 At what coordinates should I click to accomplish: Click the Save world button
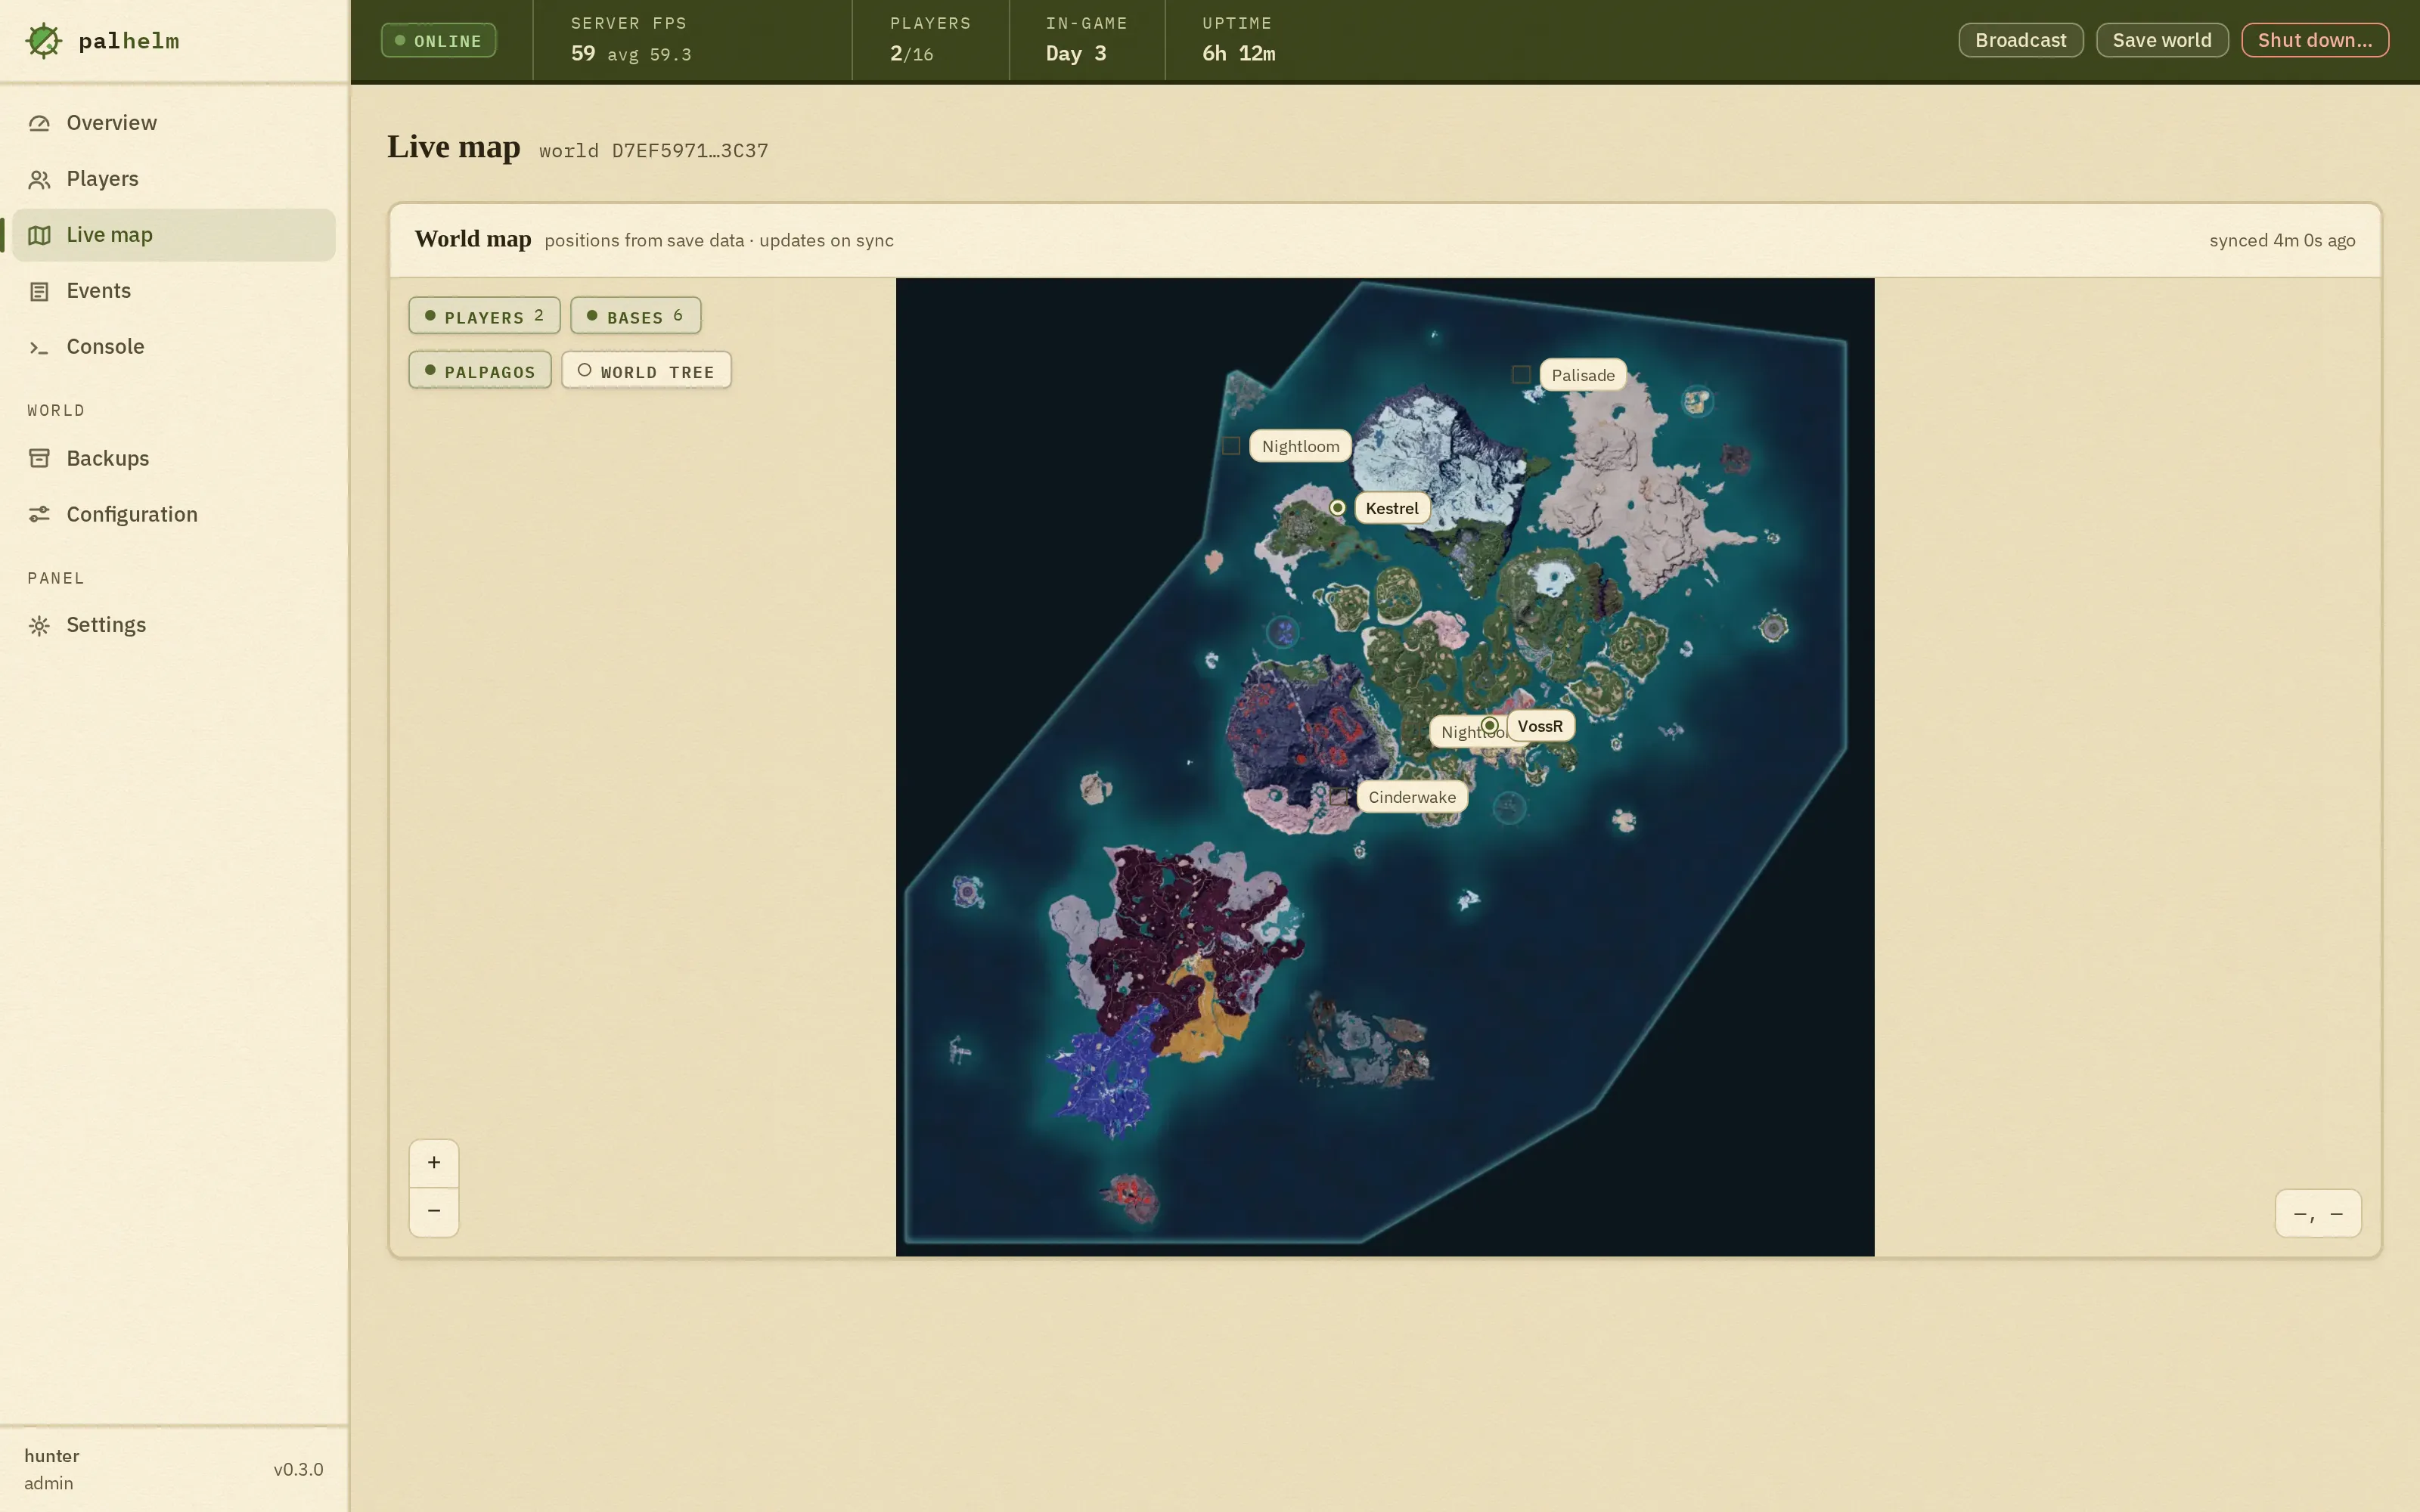pyautogui.click(x=2162, y=40)
